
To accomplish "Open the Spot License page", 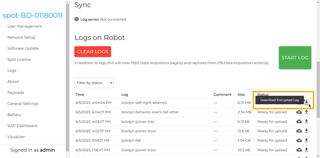I will click(19, 59).
